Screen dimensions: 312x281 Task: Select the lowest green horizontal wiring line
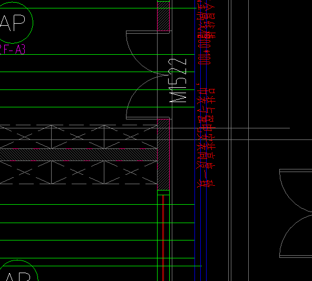[101, 266]
